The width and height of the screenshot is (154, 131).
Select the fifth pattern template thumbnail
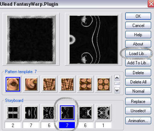pyautogui.click(x=85, y=84)
